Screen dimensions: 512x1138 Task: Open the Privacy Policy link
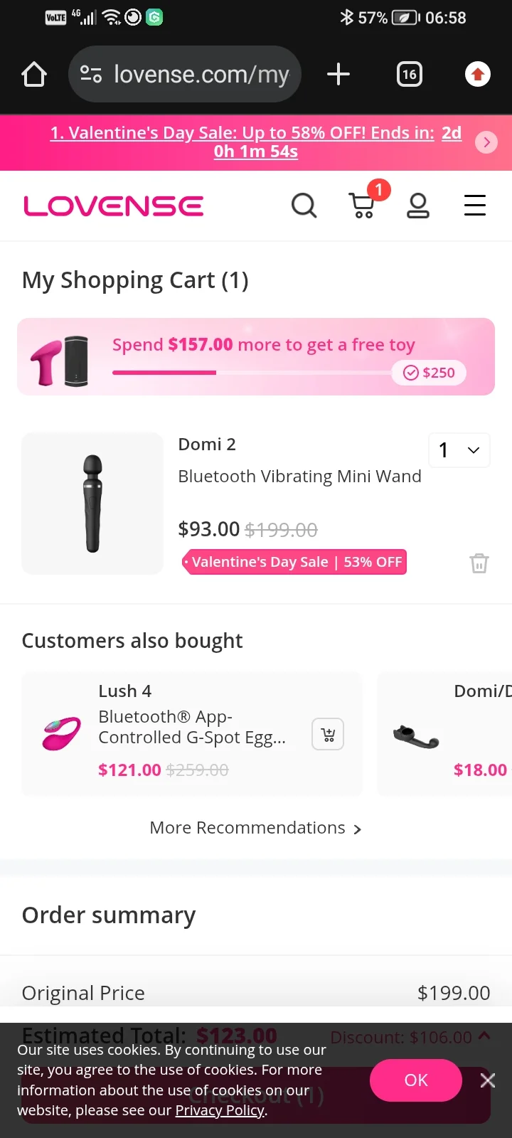click(x=220, y=1110)
